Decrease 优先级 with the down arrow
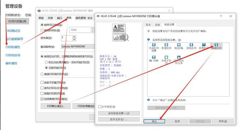 coord(74,39)
